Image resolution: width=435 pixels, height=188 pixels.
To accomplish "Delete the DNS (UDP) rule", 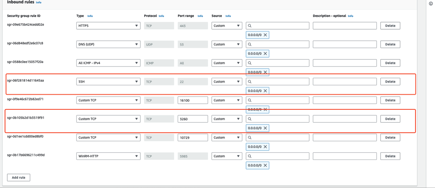I will click(390, 44).
